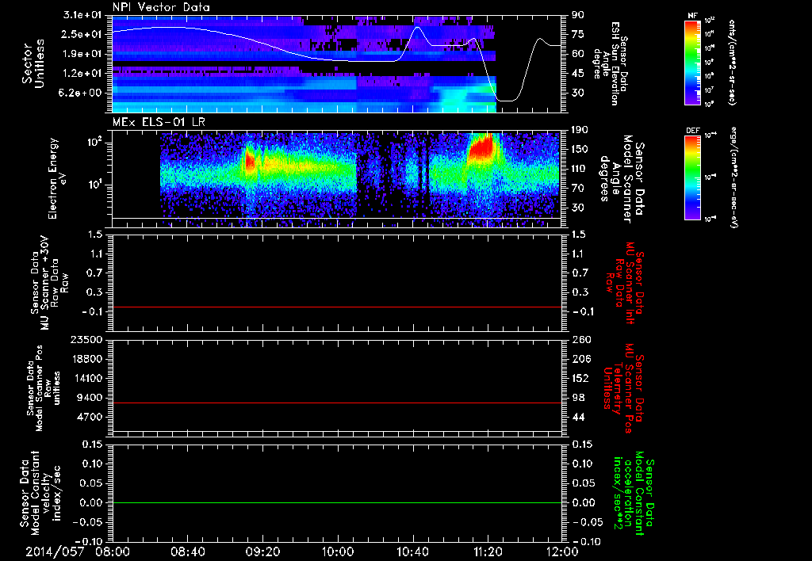The image size is (812, 561).
Task: Click the green 'Model Constant acceleration' axis title
Action: (x=633, y=493)
